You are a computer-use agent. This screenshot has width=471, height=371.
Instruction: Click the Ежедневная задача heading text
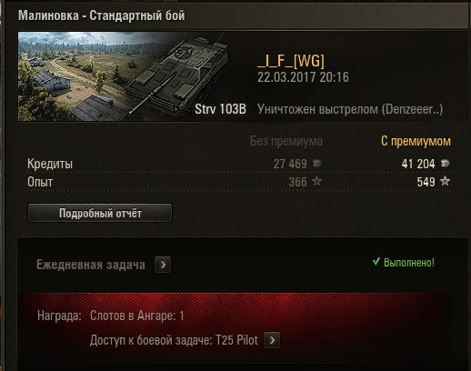tap(91, 265)
